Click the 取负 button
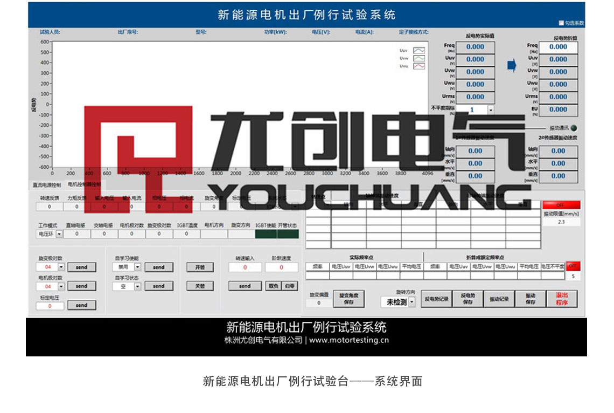The image size is (614, 413). (x=273, y=286)
